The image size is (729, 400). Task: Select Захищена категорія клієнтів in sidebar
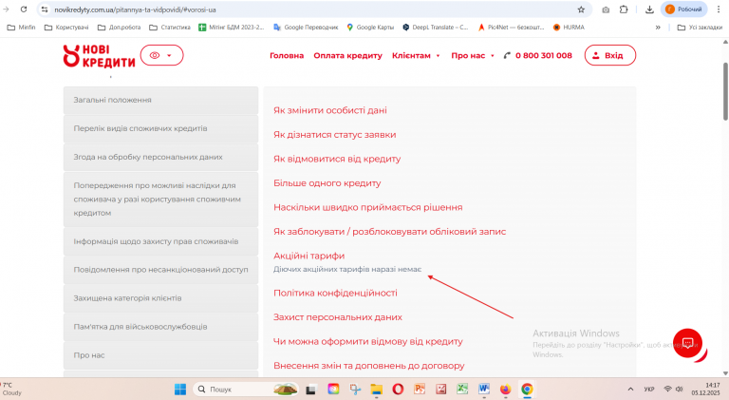click(x=160, y=298)
